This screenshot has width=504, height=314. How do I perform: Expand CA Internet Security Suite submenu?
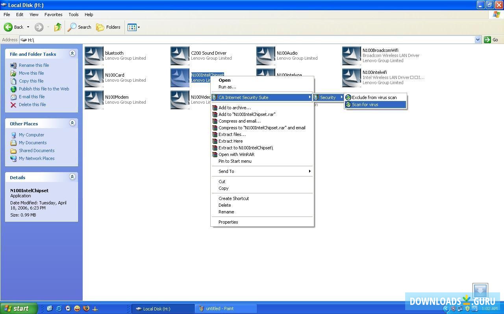(x=262, y=97)
